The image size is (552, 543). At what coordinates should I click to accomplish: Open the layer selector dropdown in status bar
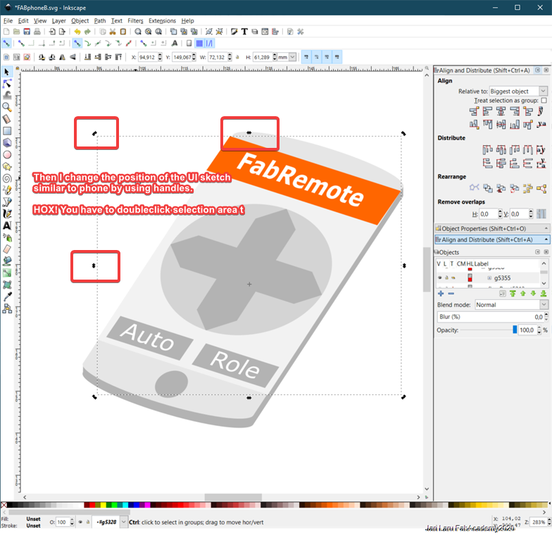pos(124,522)
